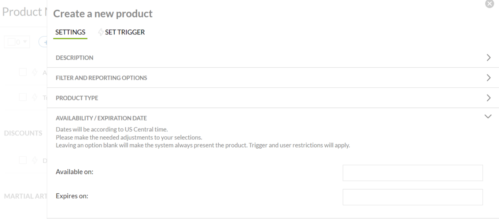Tick the checkbox under the DISCOUNTS section
The height and width of the screenshot is (219, 499).
23,160
